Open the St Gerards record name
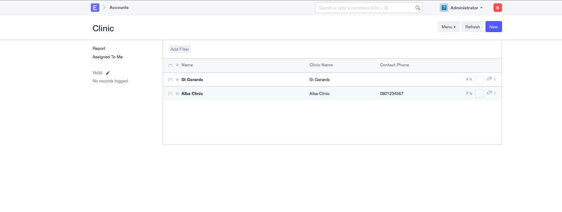The image size is (562, 212). 192,79
